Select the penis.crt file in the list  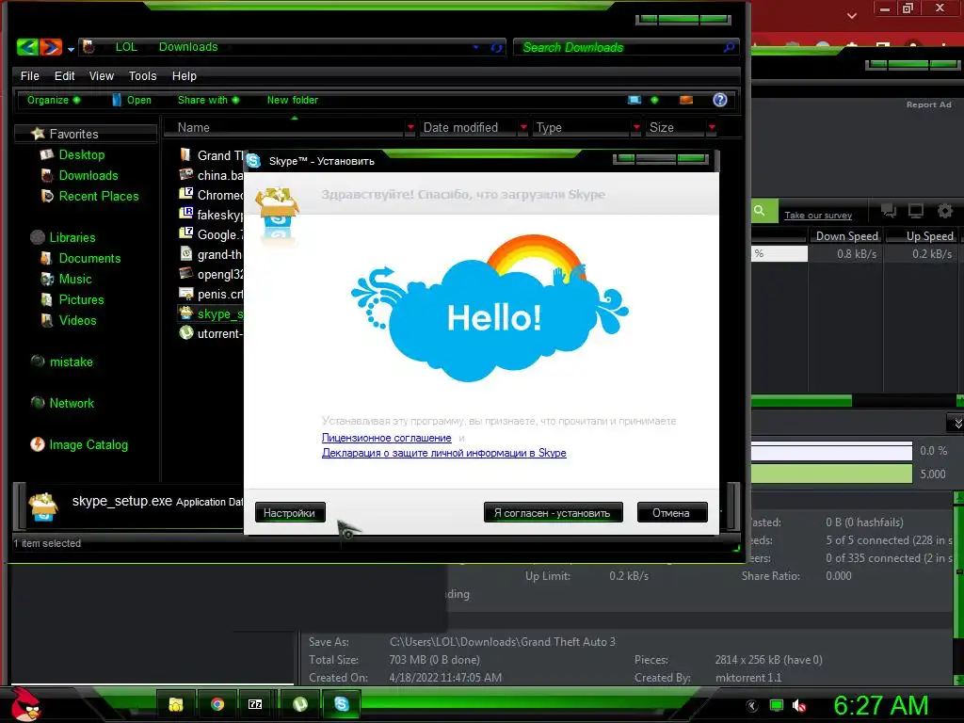click(211, 294)
